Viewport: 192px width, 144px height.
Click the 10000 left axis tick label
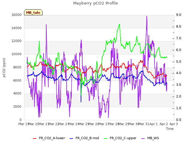tap(16, 54)
